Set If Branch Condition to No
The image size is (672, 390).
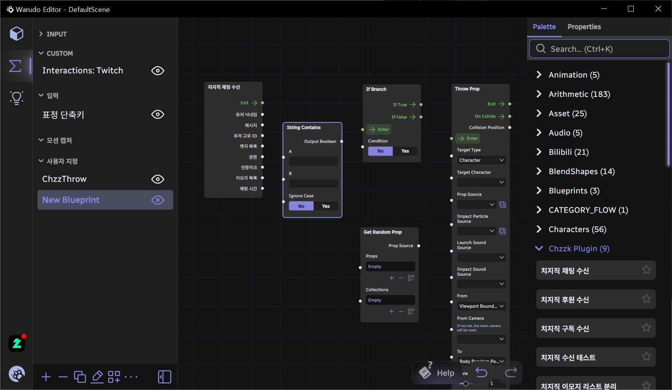point(380,151)
